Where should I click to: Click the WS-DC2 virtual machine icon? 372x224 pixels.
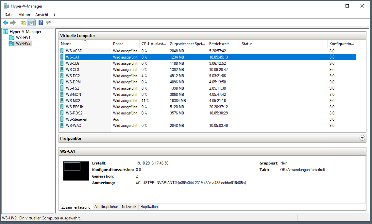pos(62,76)
